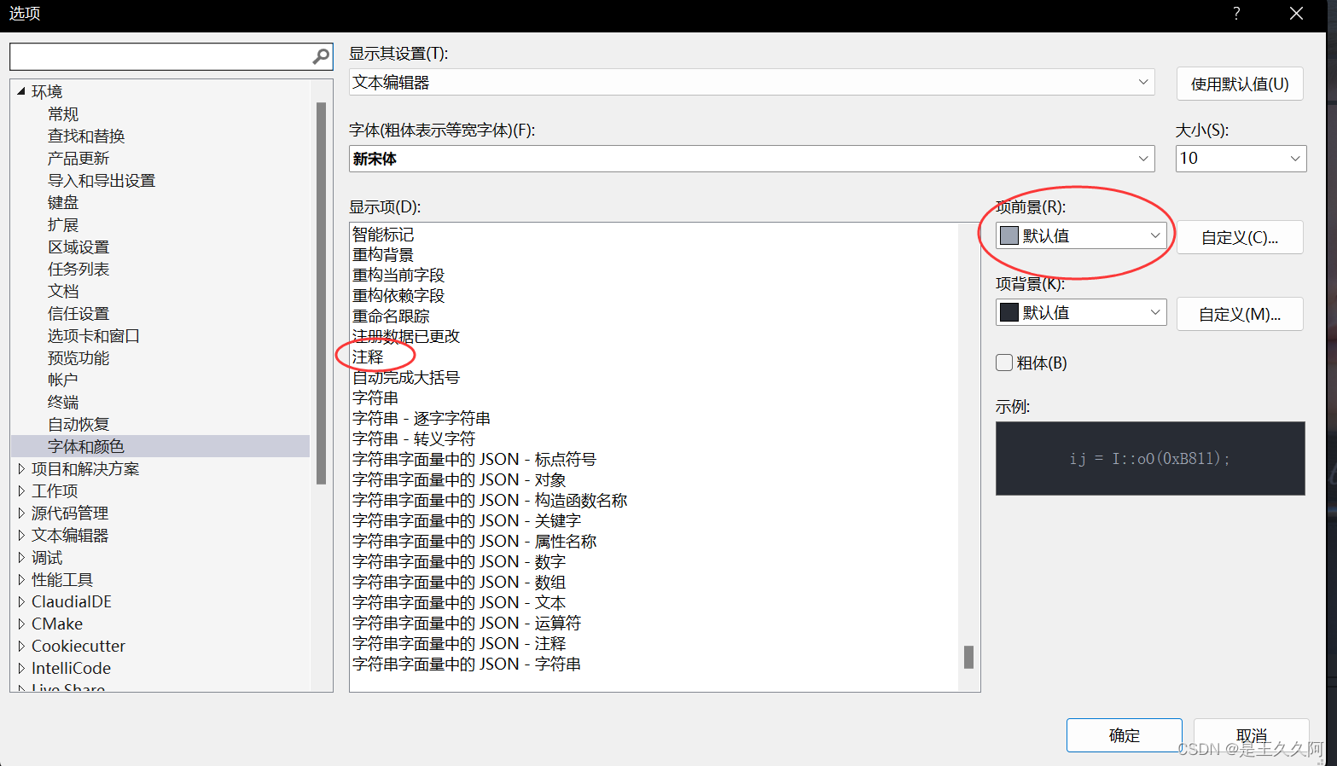
Task: Select JSON - 属性名称 item
Action: click(474, 541)
